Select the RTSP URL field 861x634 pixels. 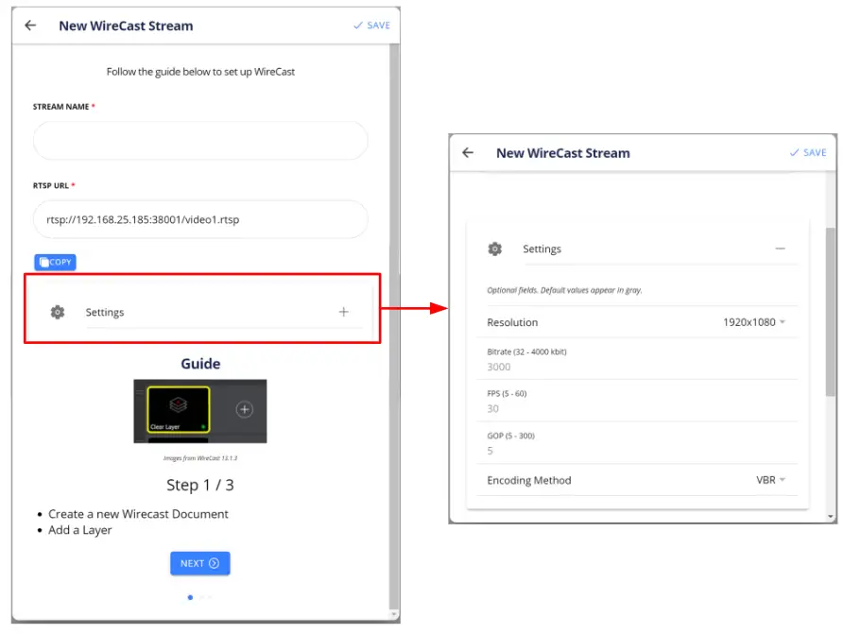(x=200, y=219)
